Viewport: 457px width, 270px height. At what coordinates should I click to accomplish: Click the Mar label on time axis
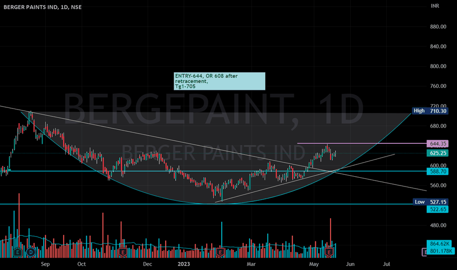tap(251, 264)
